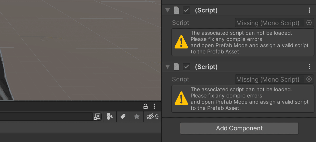Image resolution: width=316 pixels, height=142 pixels.
Task: Open object picker for first Missing script field
Action: coord(309,23)
